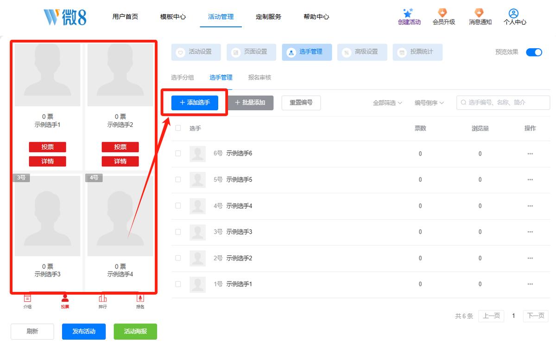
Task: Focus the 选手编号、名称、简介 search field
Action: point(503,103)
